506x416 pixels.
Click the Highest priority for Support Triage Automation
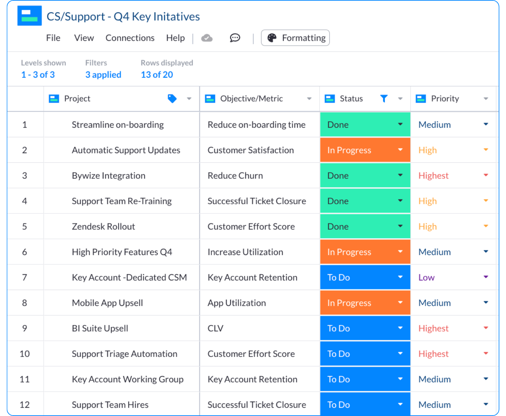coord(434,354)
